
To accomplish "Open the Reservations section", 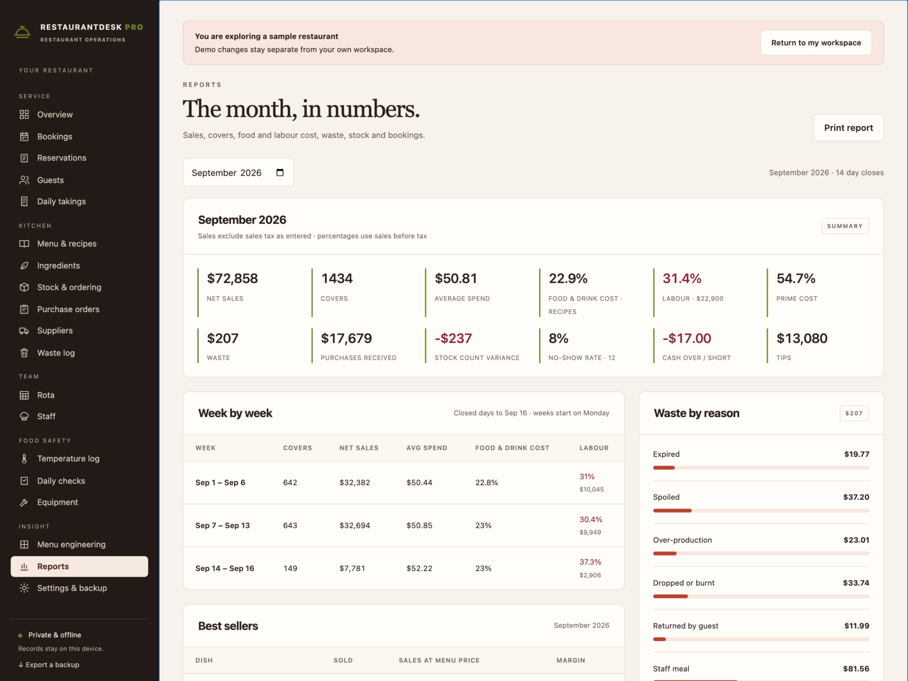I will pyautogui.click(x=79, y=158).
